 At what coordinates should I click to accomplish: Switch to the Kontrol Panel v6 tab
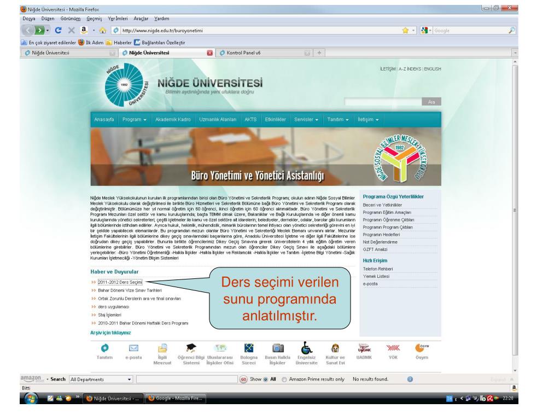264,53
